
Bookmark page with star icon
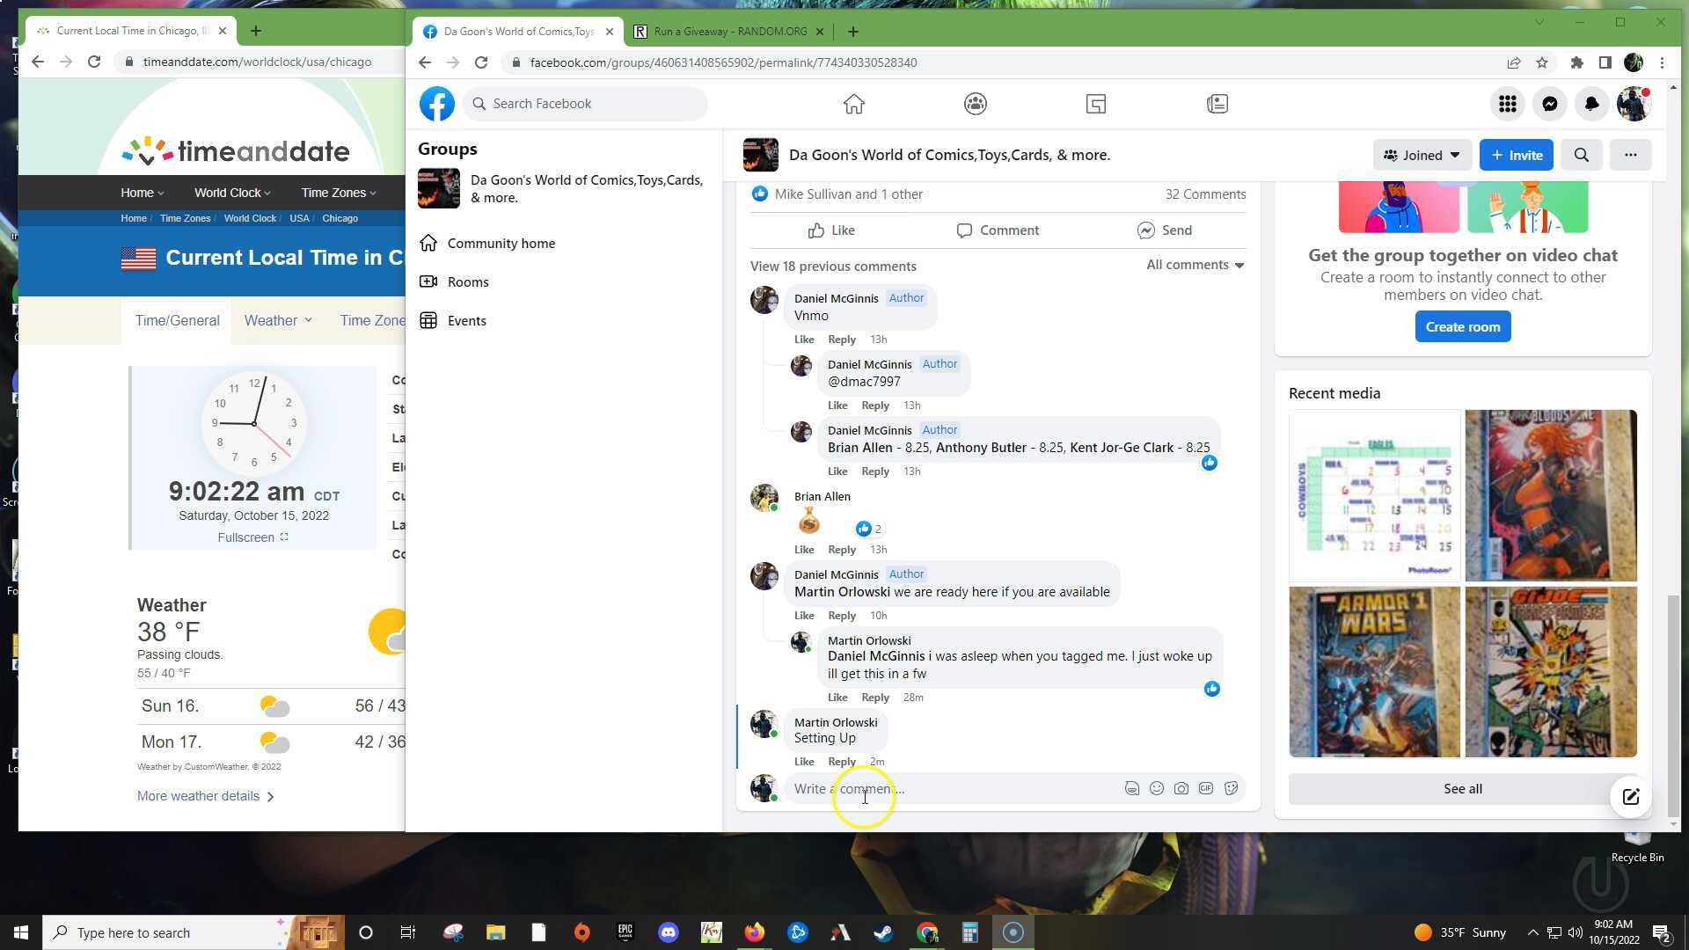click(x=1541, y=62)
